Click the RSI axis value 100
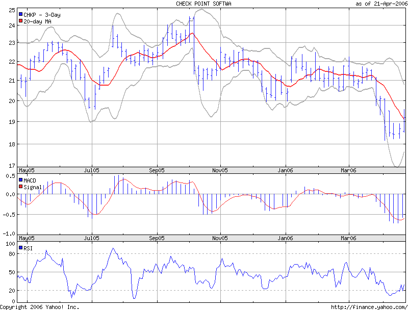The height and width of the screenshot is (310, 408). [10, 244]
